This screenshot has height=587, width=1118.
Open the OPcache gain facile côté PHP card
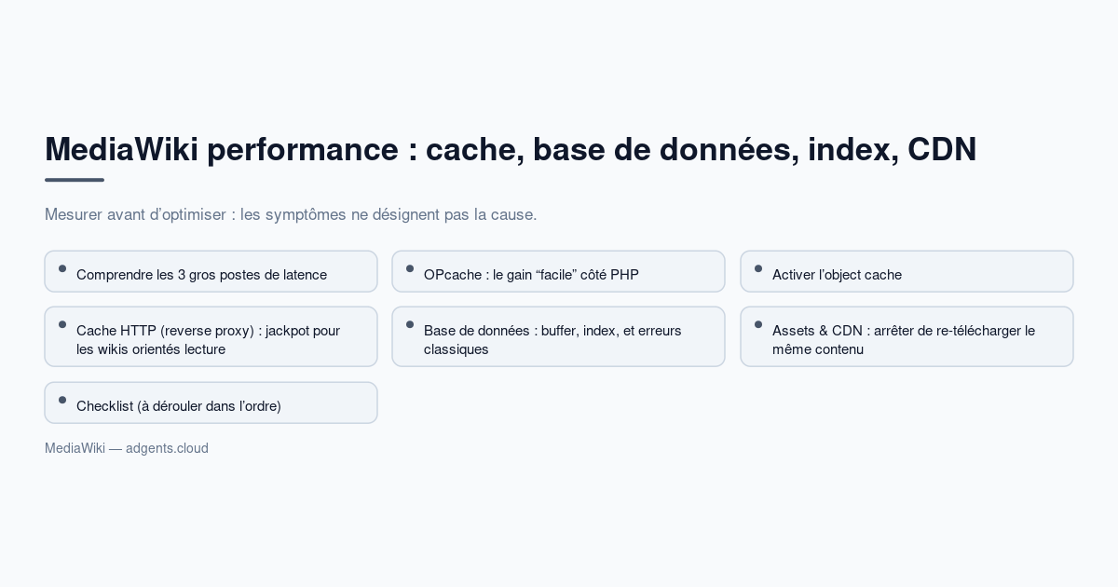pyautogui.click(x=558, y=271)
